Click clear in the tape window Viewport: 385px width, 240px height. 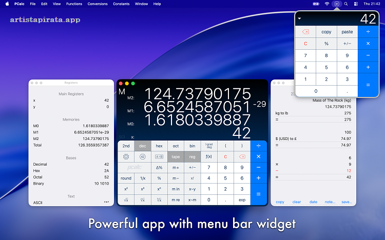297,202
